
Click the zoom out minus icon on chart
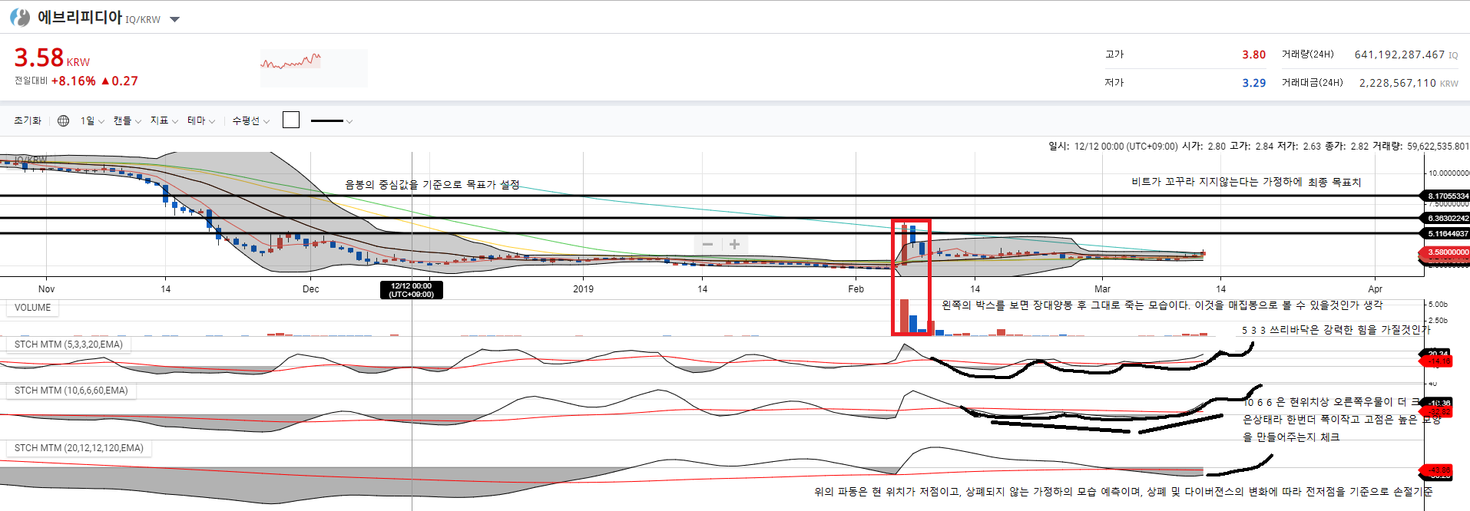(707, 244)
